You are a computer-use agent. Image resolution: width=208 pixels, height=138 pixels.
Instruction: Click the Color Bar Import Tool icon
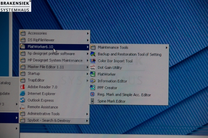pos(93,61)
